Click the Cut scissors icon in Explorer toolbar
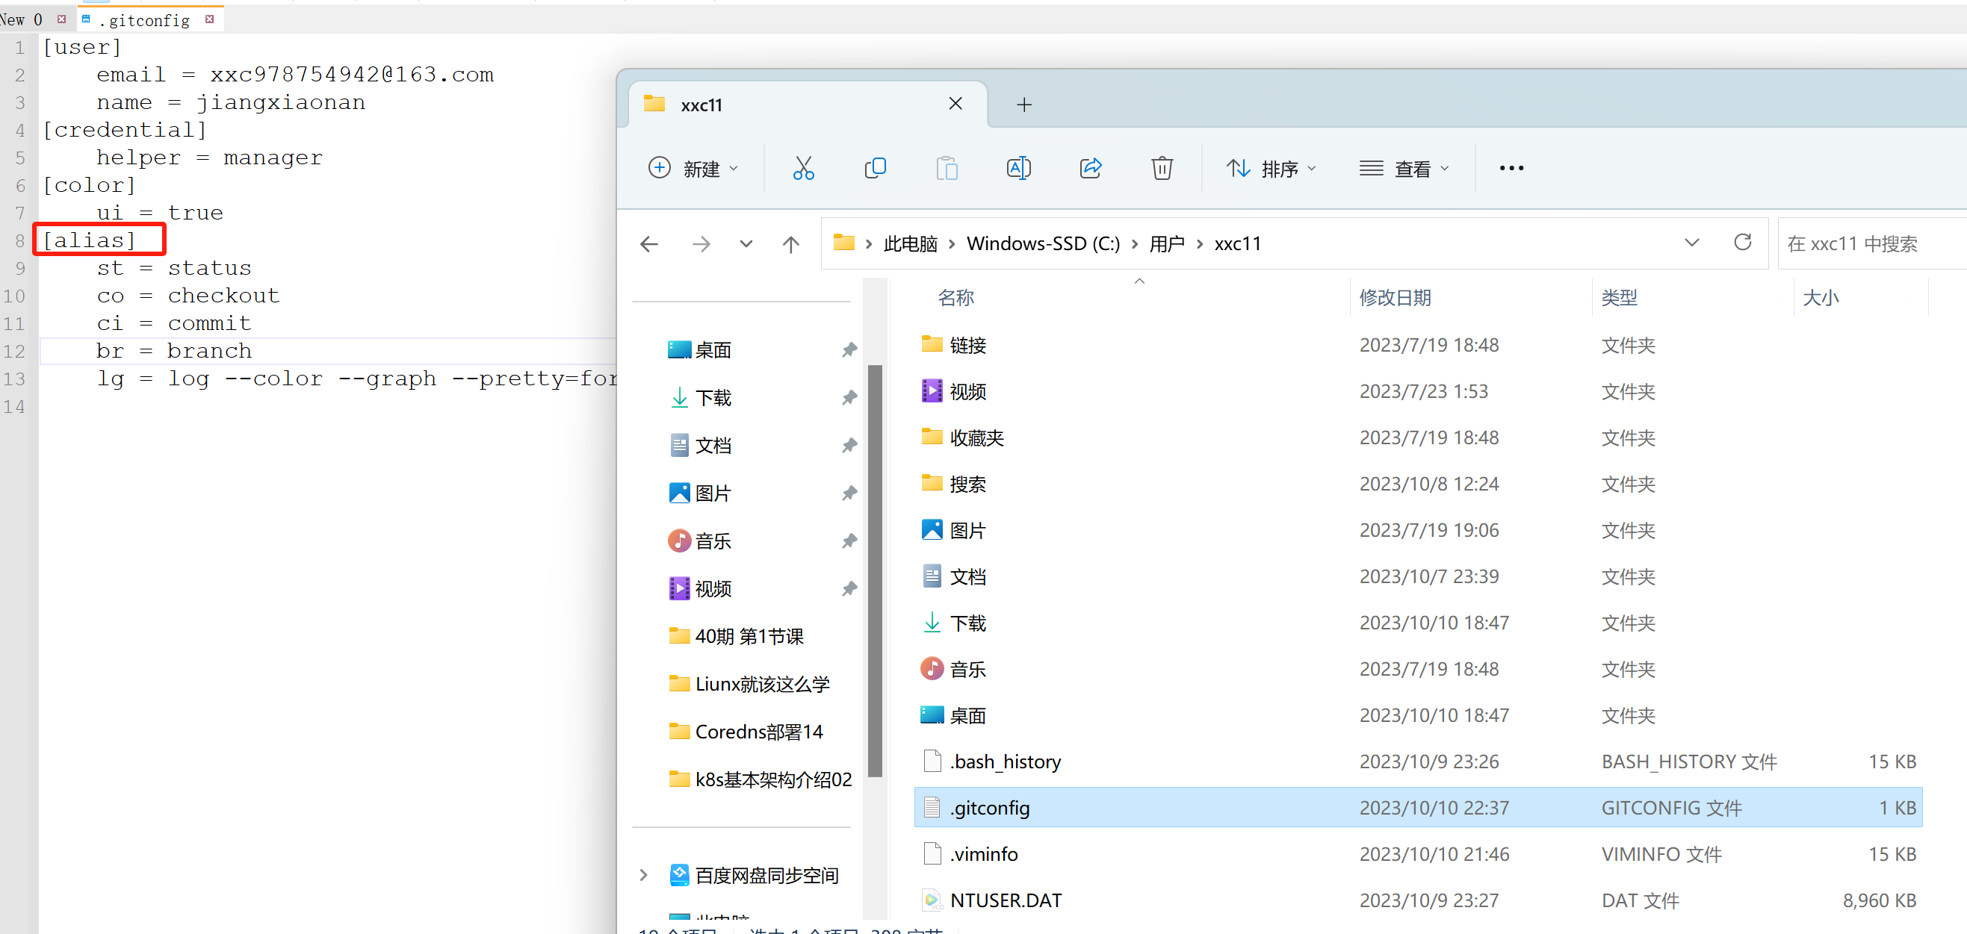Screen dimensions: 1967x934 pos(803,168)
